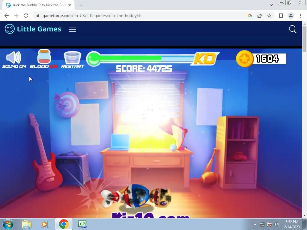This screenshot has width=307, height=230.
Task: Click the scrollbar down arrow
Action: [304, 216]
